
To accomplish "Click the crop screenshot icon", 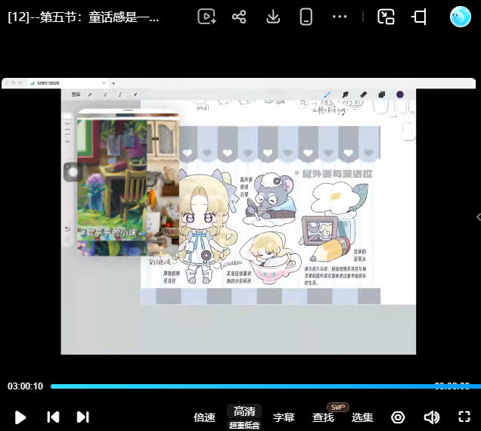I will [x=419, y=17].
